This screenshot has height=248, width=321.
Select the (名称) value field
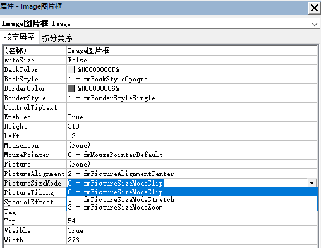coord(192,50)
